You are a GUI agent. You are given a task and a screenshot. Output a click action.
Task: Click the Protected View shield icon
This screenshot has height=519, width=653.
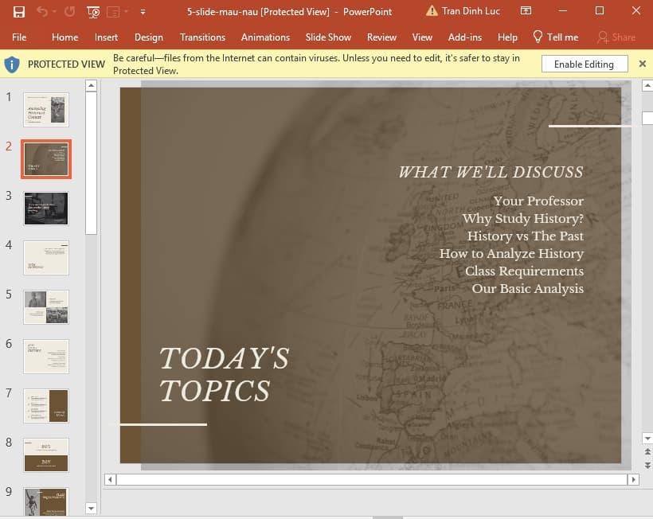pyautogui.click(x=12, y=64)
